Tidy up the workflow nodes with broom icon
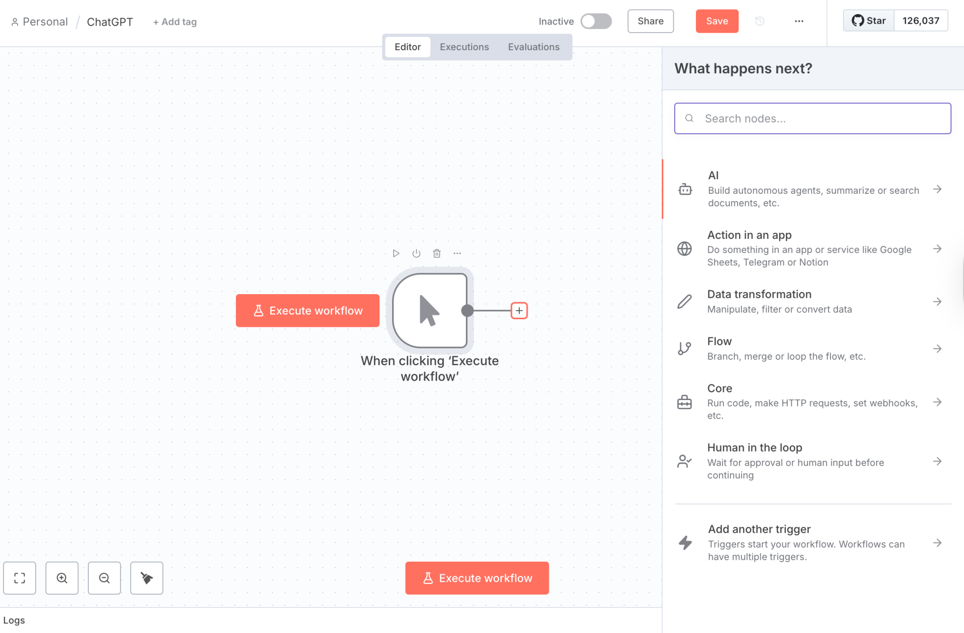Viewport: 964px width, 633px height. [147, 578]
